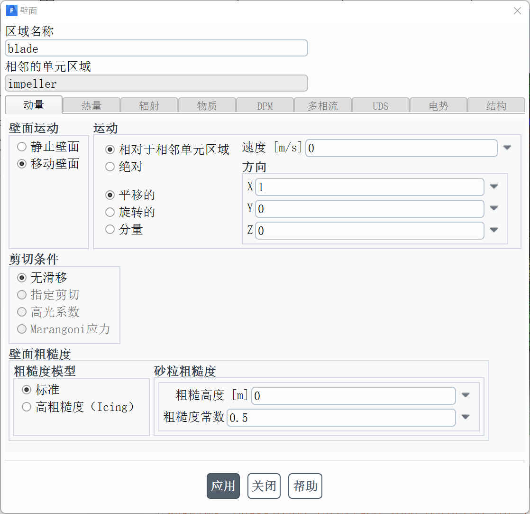Image resolution: width=530 pixels, height=514 pixels.
Task: Click the Fluent app icon in title bar
Action: 11,10
